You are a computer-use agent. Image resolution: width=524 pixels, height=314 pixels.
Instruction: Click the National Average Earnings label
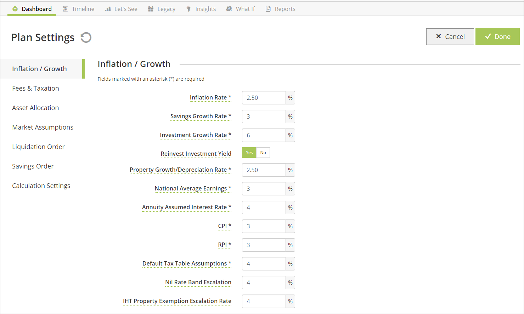point(193,188)
